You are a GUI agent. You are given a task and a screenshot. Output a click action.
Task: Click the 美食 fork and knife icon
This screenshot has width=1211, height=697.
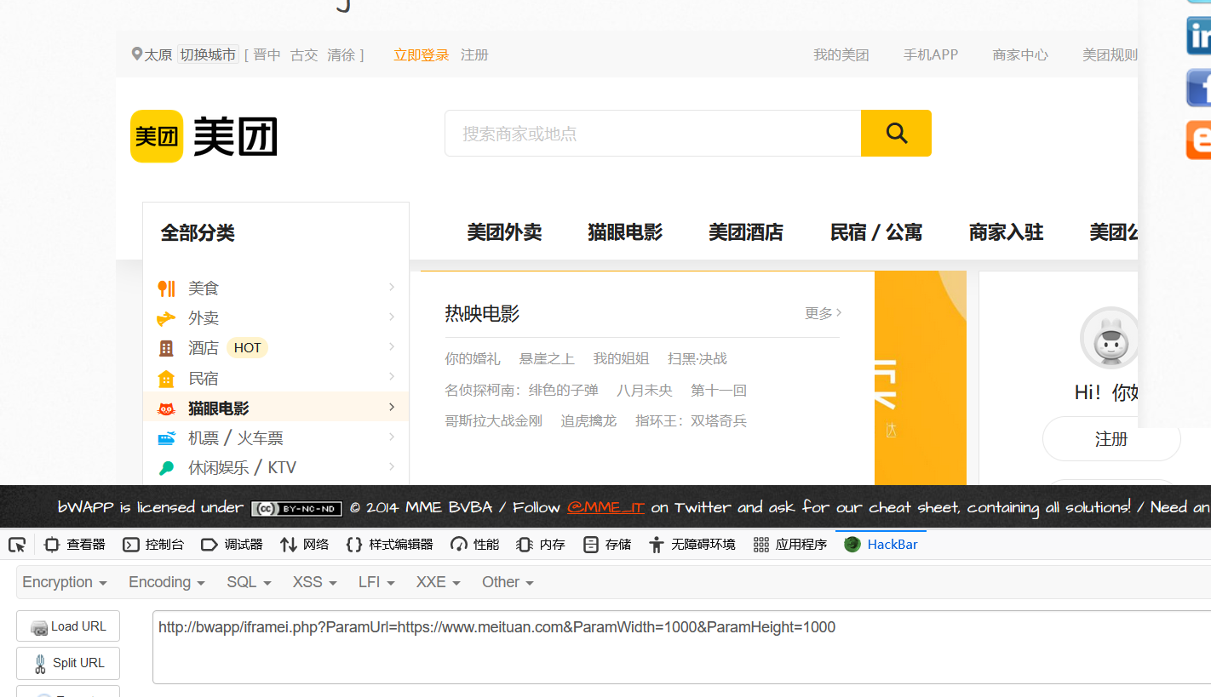point(167,289)
